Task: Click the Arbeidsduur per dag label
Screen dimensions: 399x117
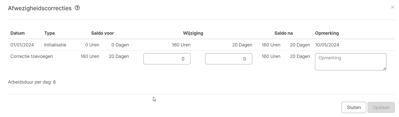Action: pyautogui.click(x=32, y=82)
